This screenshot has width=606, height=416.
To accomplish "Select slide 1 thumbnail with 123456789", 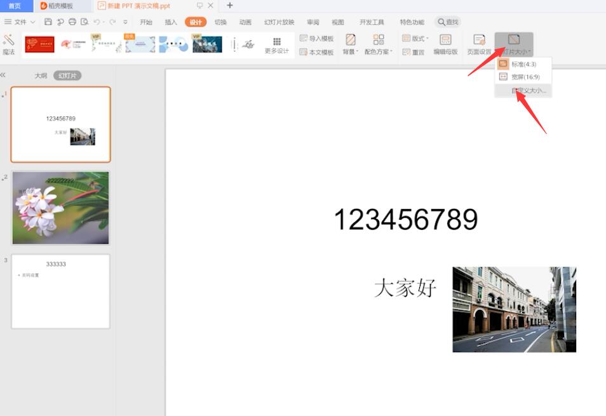I will coord(61,124).
